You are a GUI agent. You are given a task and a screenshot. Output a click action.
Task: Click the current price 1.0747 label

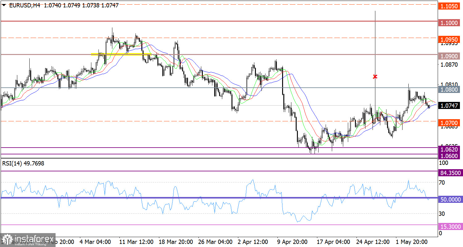[448, 106]
